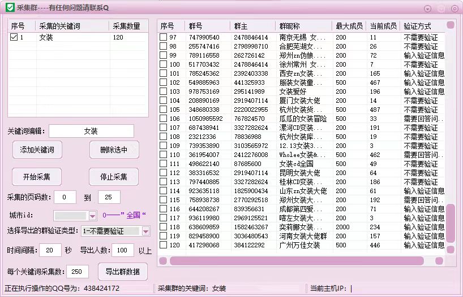
Task: Click the QQ number 438424172 in status bar
Action: coord(101,288)
